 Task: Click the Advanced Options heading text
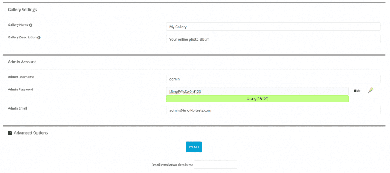[31, 133]
